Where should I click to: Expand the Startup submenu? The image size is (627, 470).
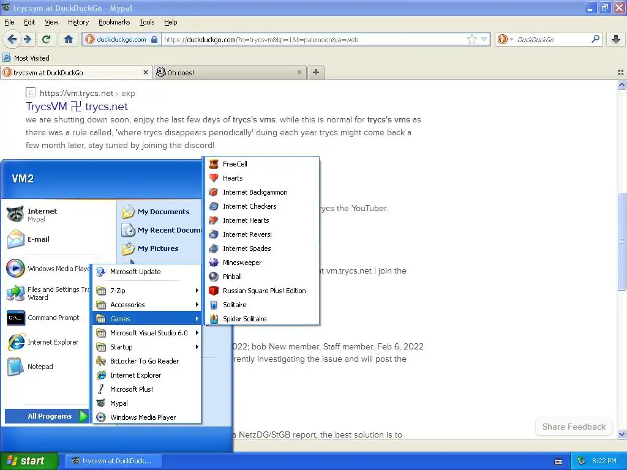(147, 347)
